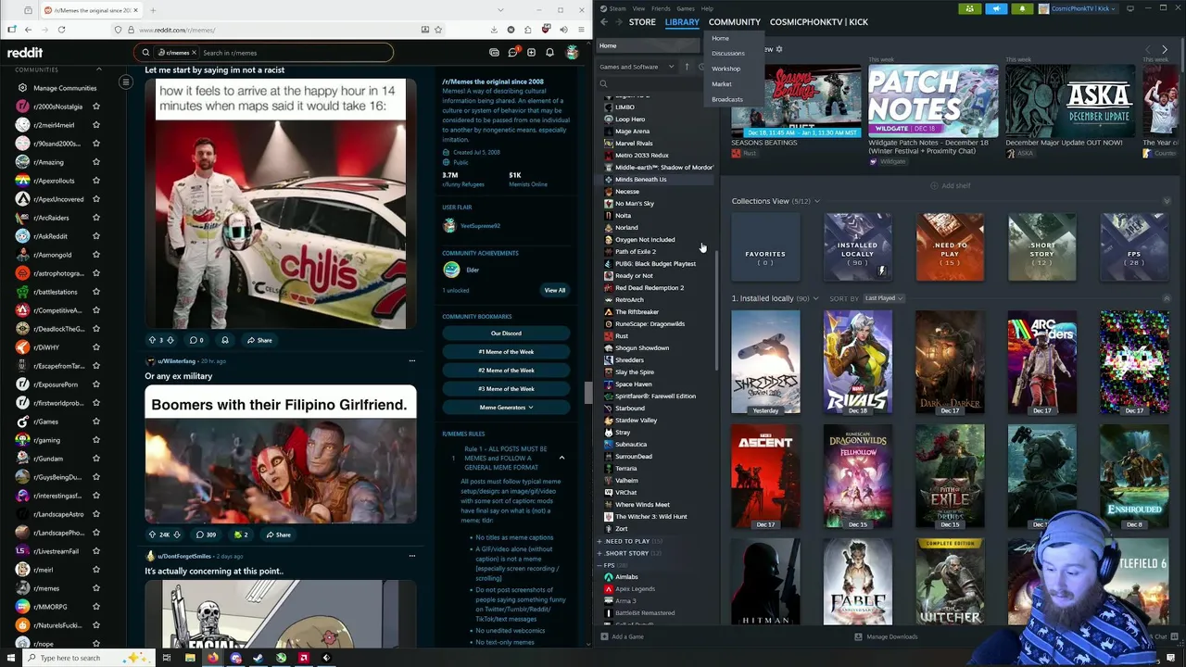Open Steam Friends menu
The width and height of the screenshot is (1186, 667).
(x=661, y=8)
